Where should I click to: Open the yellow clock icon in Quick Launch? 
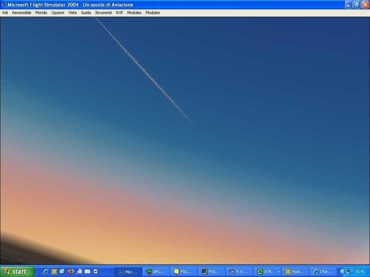(54, 271)
